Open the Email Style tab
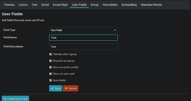The image size is (191, 101). click(x=60, y=5)
